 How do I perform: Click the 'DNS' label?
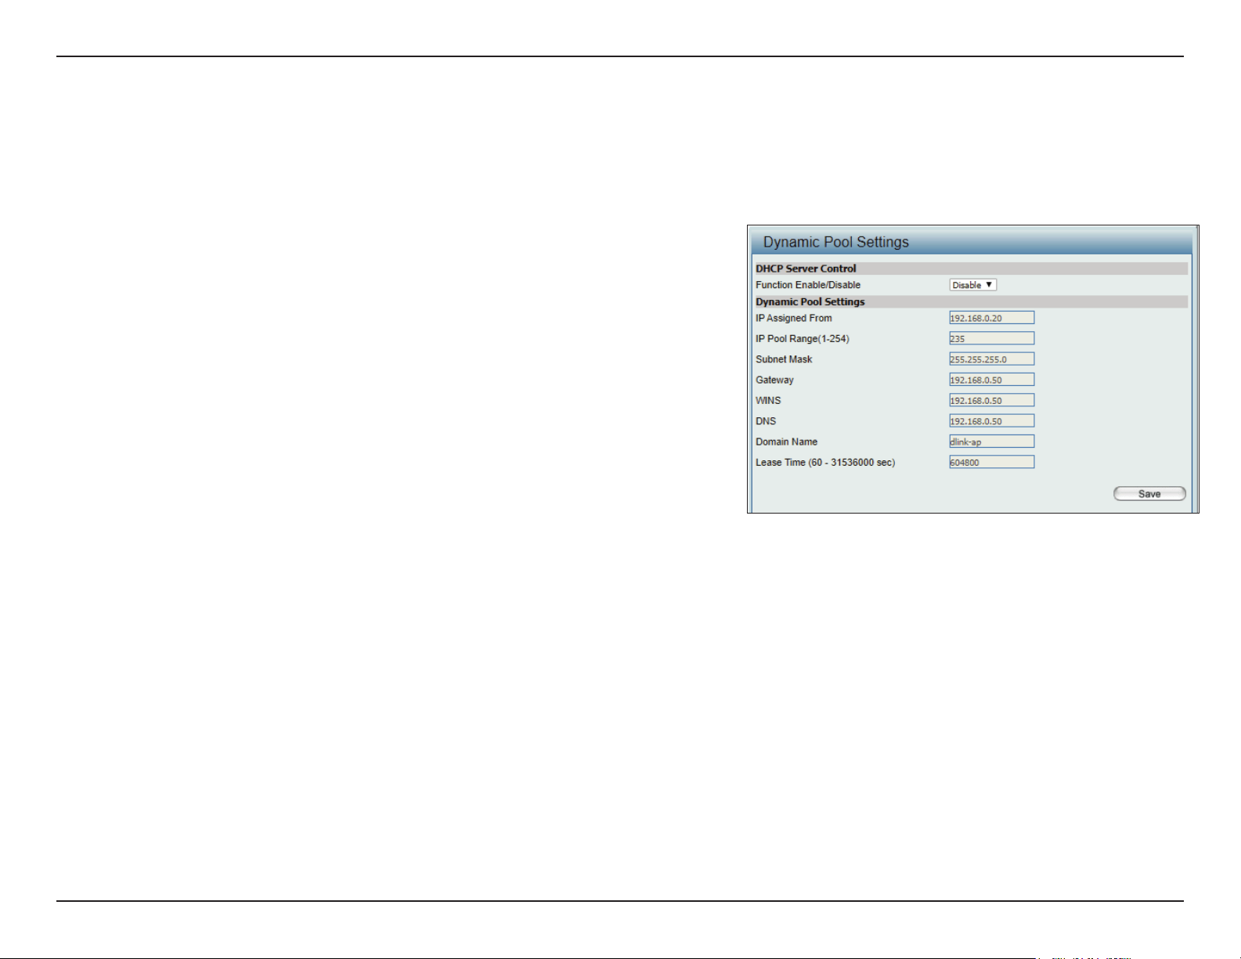pyautogui.click(x=766, y=421)
